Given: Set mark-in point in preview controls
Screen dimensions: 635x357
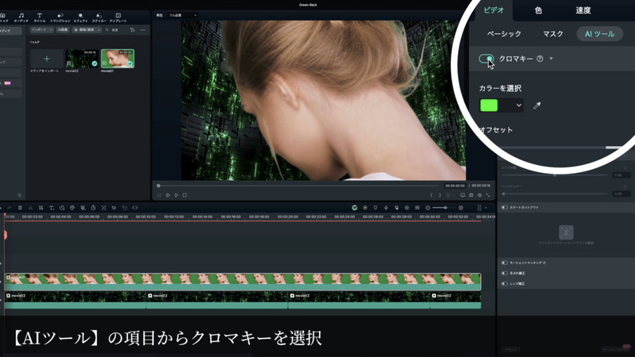Looking at the screenshot, I should [x=431, y=195].
